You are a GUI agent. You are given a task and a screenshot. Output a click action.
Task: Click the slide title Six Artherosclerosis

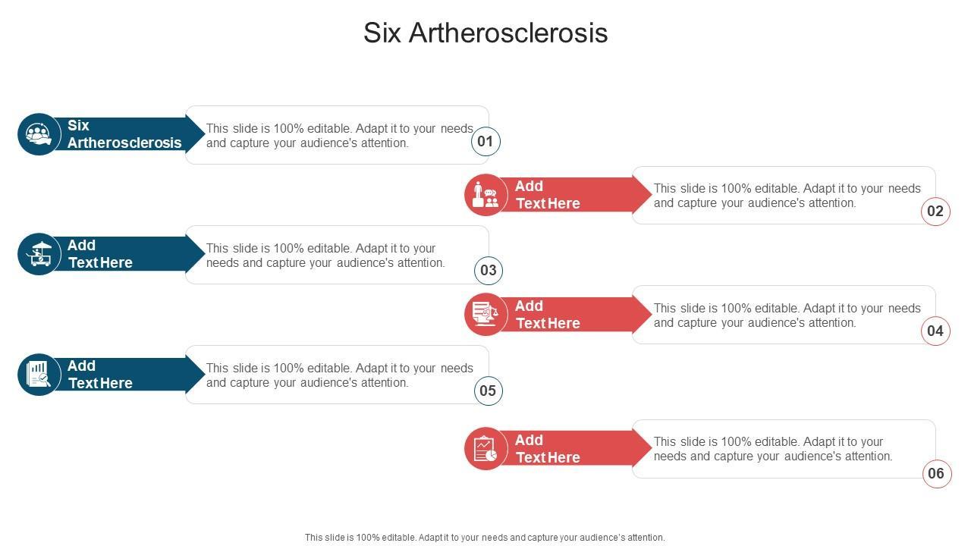click(x=485, y=33)
